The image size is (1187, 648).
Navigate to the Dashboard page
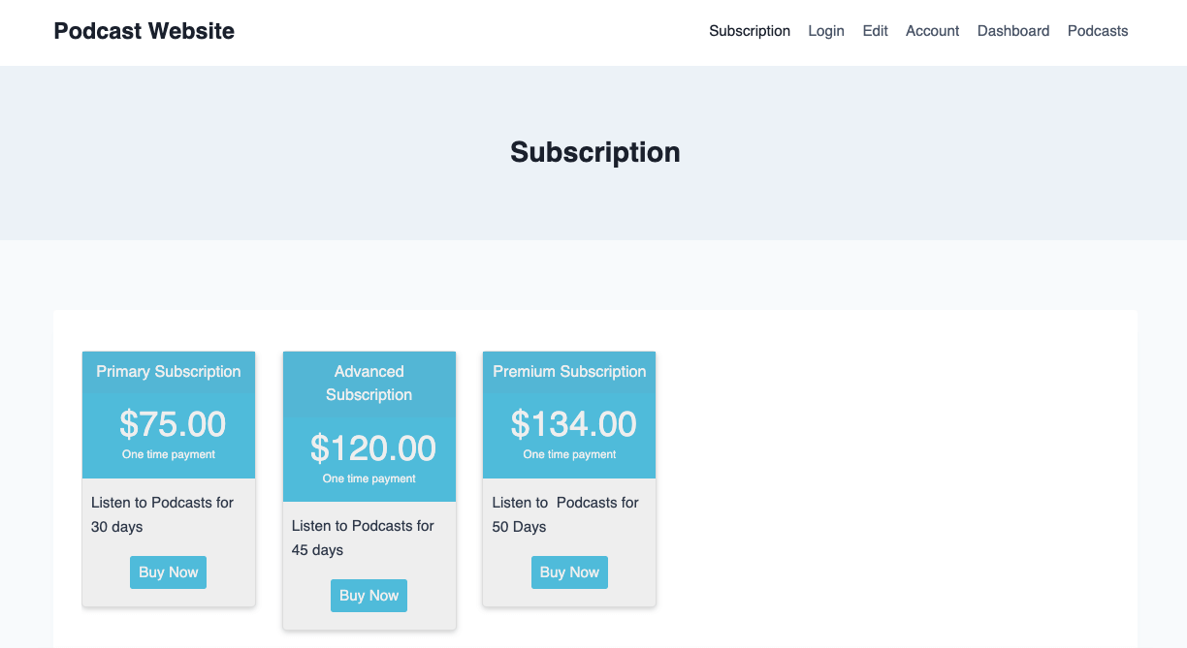1013,31
